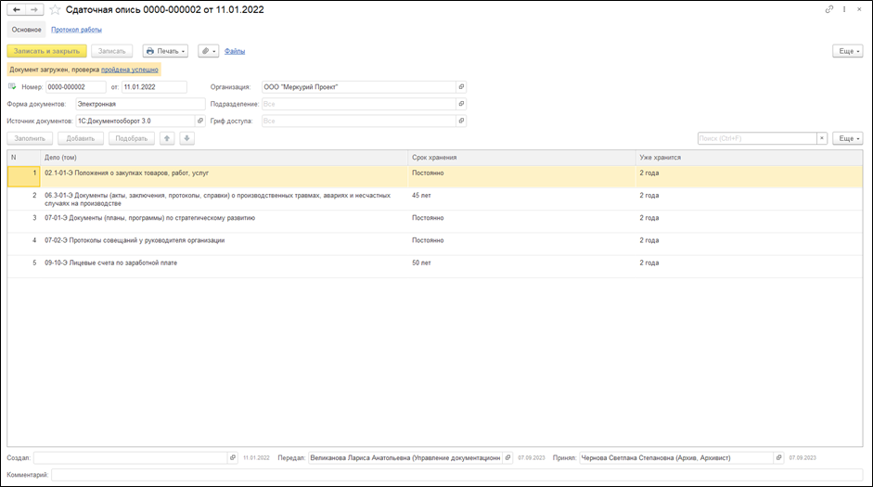Expand the Печать dropdown button
The height and width of the screenshot is (487, 873).
(x=166, y=51)
